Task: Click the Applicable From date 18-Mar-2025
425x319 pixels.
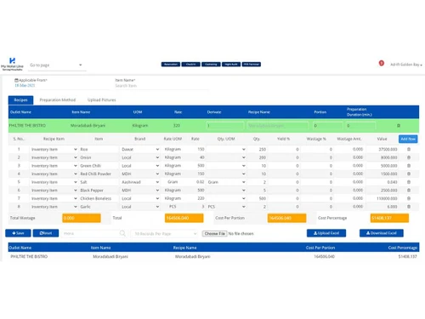Action: 25,85
